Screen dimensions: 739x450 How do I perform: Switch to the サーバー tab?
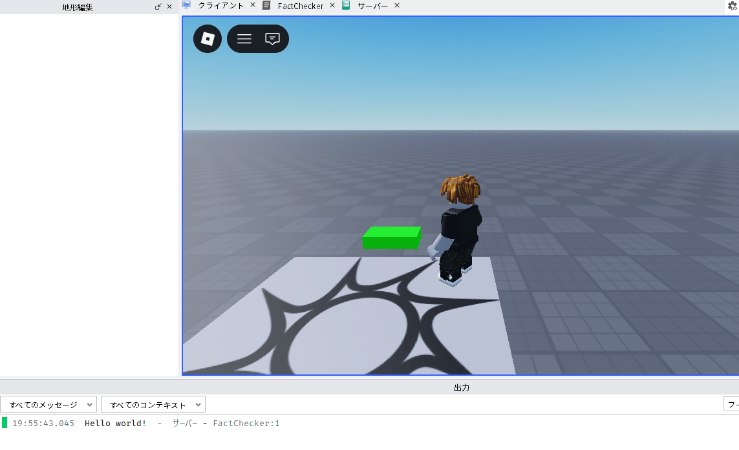372,6
